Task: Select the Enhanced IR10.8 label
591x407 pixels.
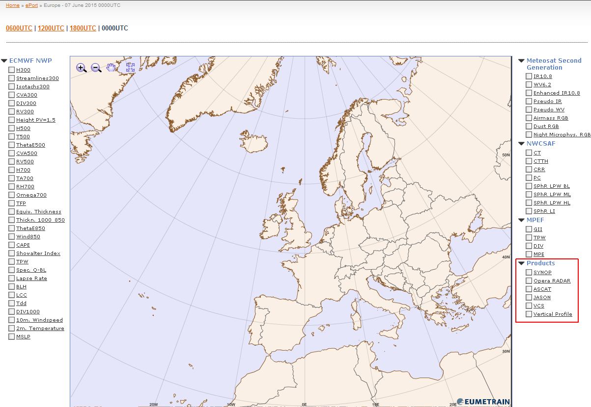Action: click(557, 93)
